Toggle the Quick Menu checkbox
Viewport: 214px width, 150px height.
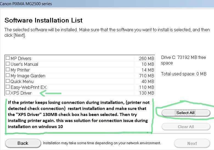click(x=8, y=81)
